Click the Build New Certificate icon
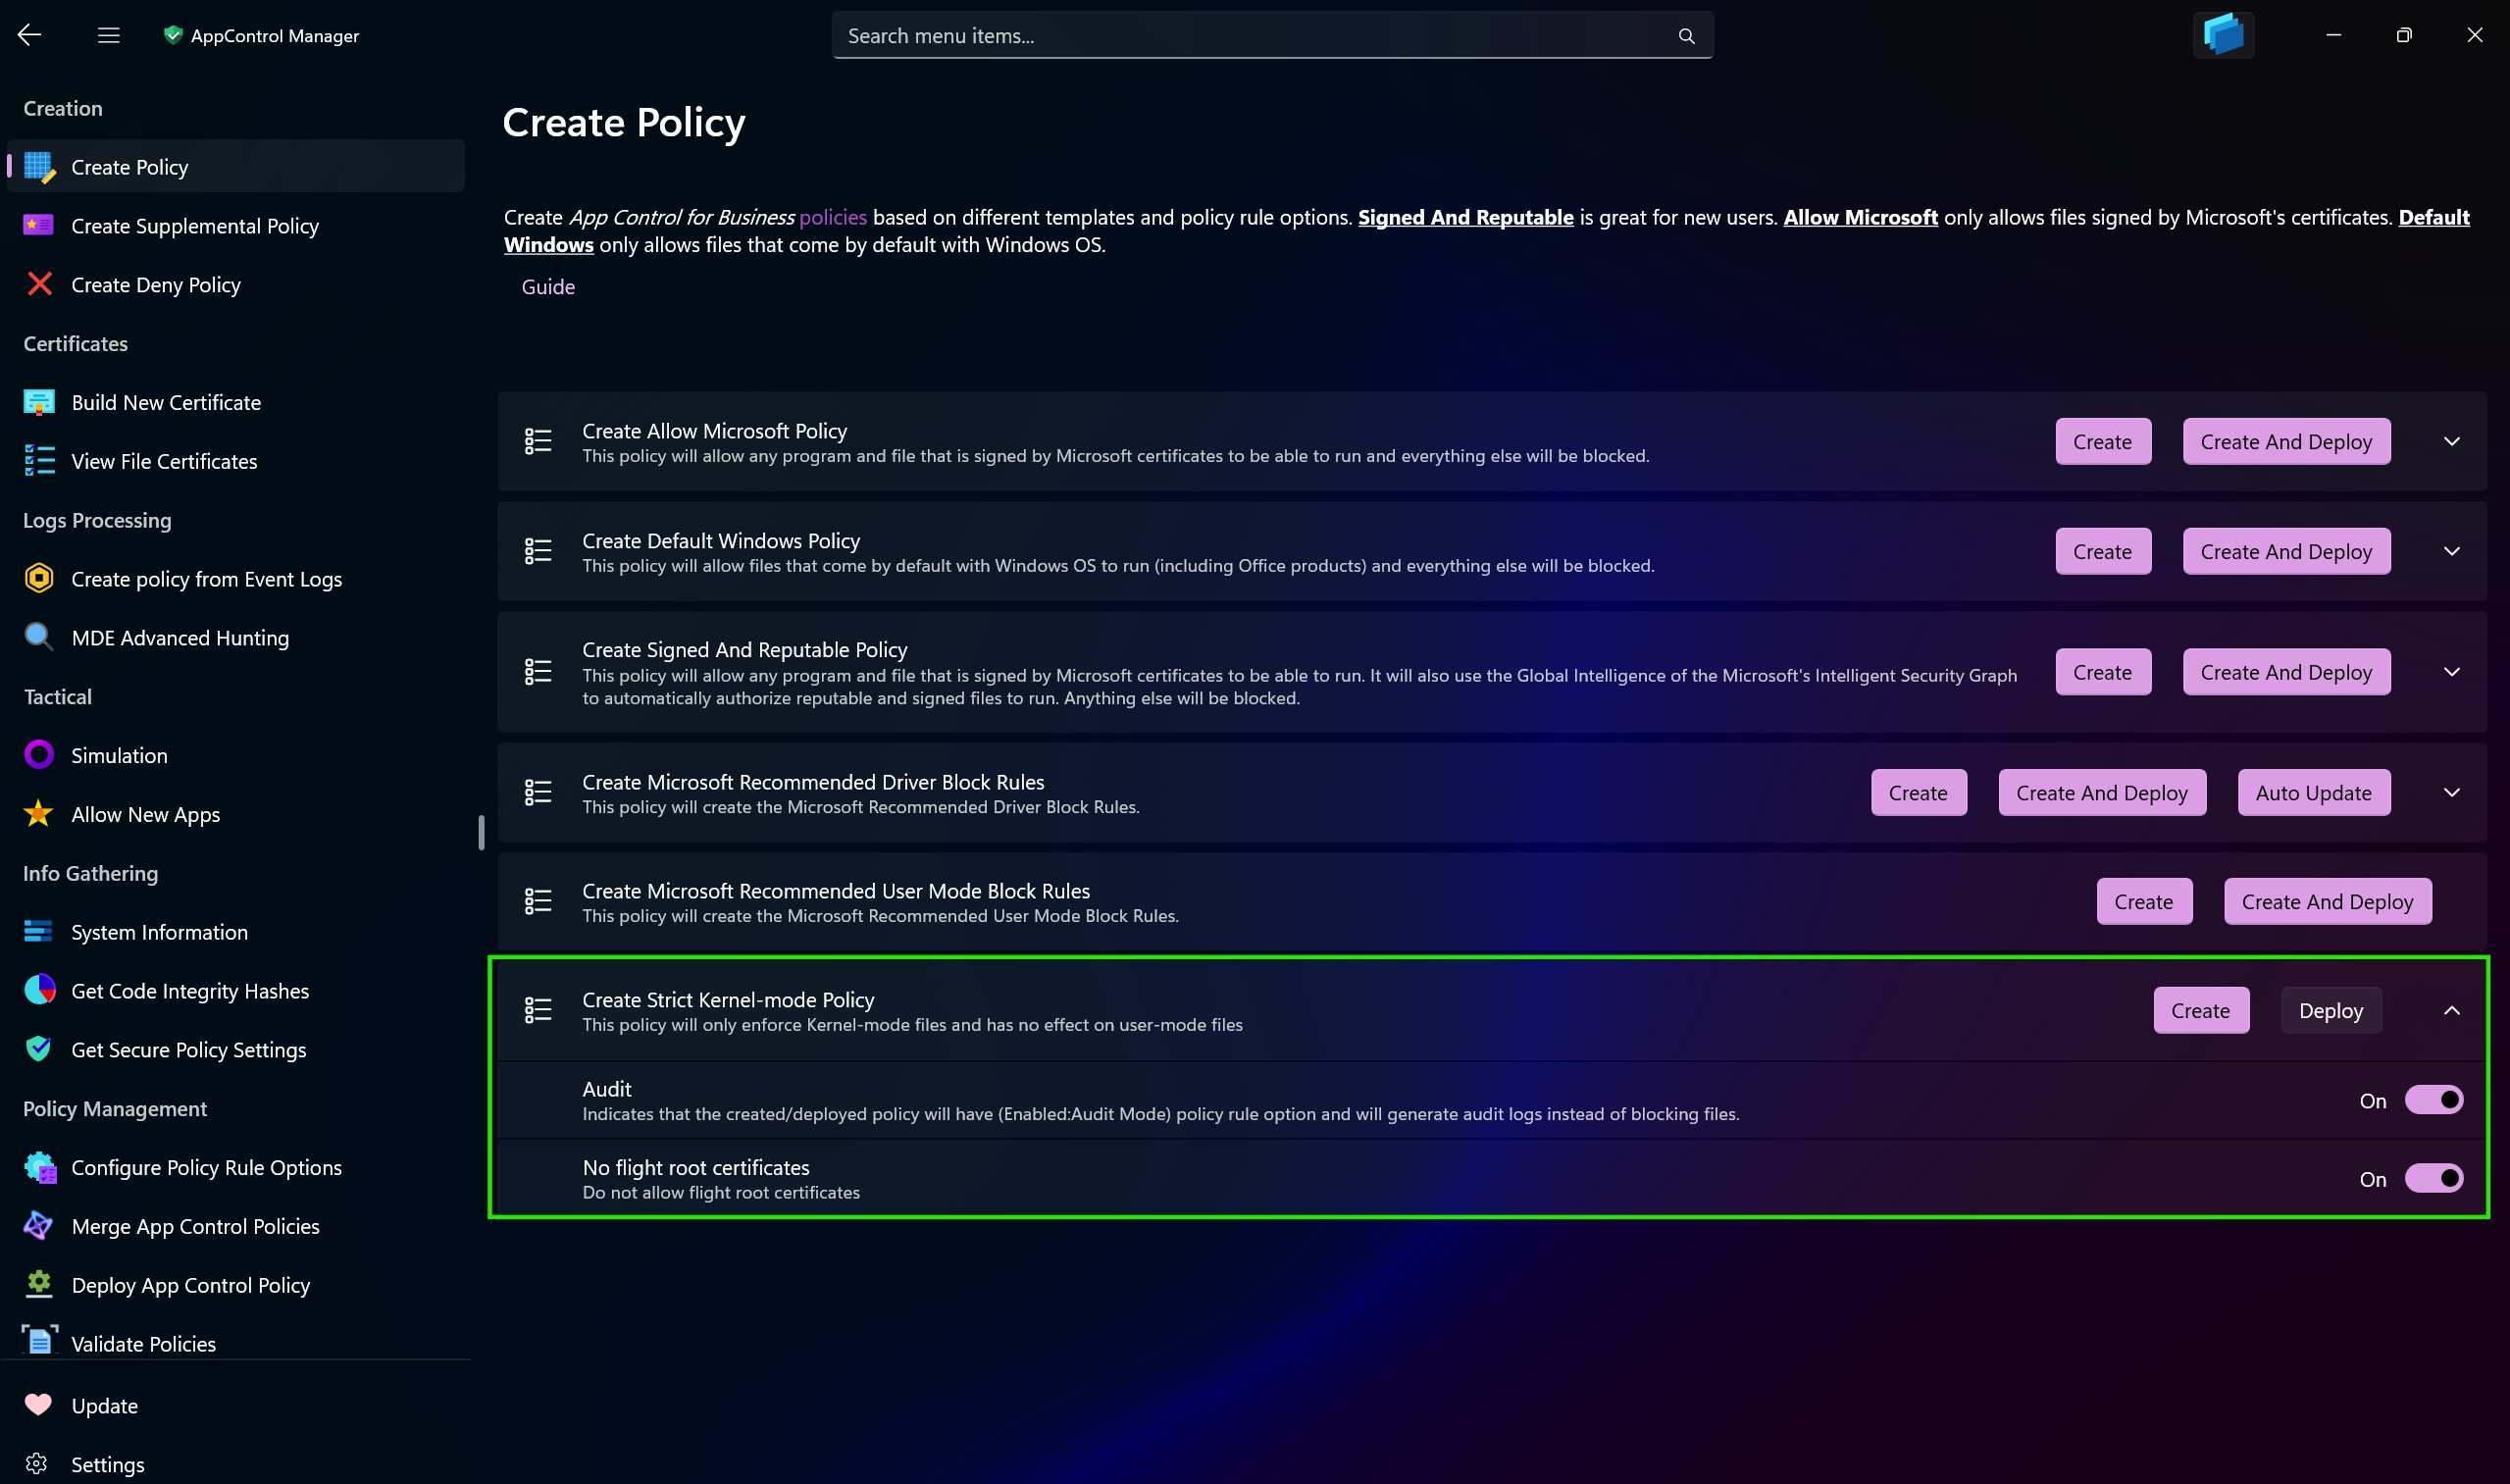This screenshot has height=1484, width=2510. pyautogui.click(x=39, y=402)
